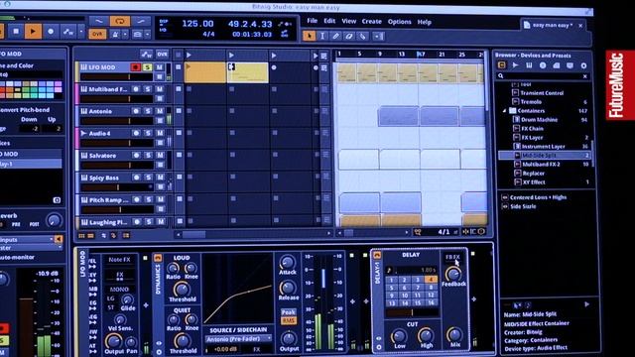
Task: Mute the Salvatore track
Action: click(160, 155)
